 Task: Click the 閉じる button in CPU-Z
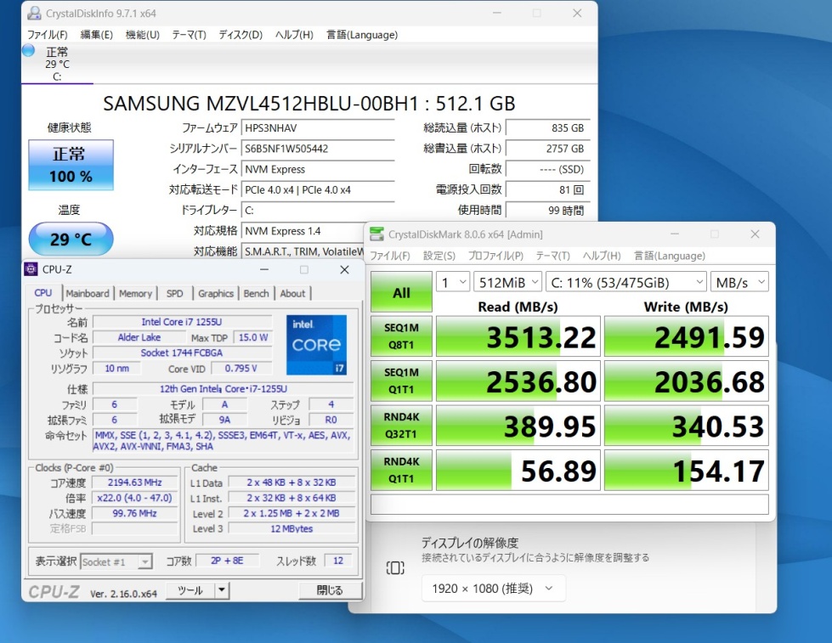[330, 590]
